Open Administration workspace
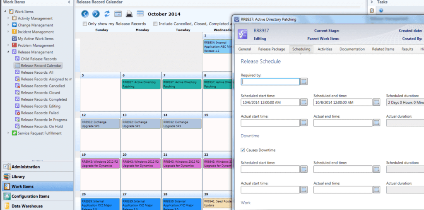424x210 pixels. [37, 167]
